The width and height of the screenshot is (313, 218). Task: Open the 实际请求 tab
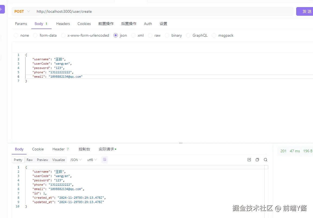pos(108,149)
